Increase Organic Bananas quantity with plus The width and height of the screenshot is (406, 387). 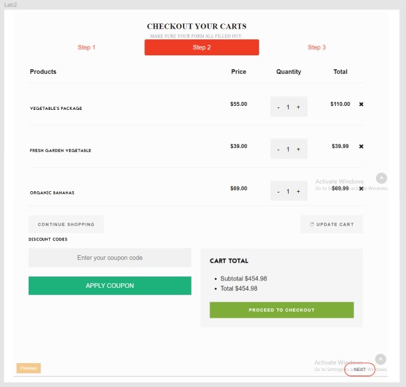(298, 192)
